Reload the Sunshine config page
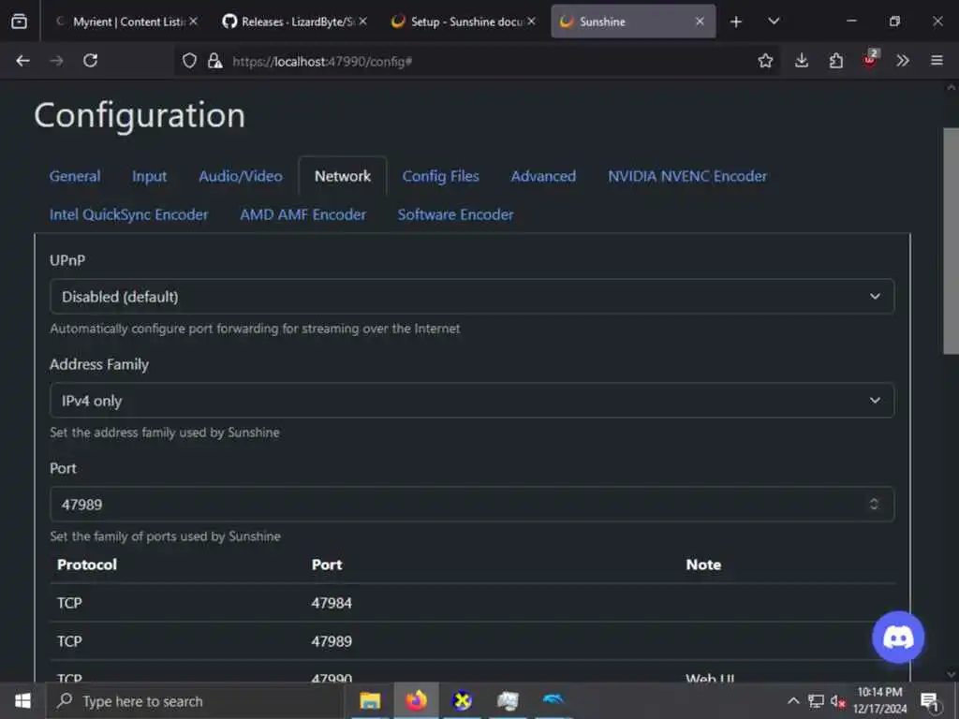This screenshot has width=959, height=719. pyautogui.click(x=91, y=61)
